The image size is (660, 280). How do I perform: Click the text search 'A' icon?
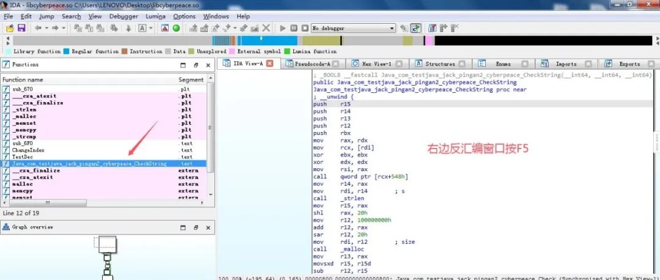click(142, 28)
